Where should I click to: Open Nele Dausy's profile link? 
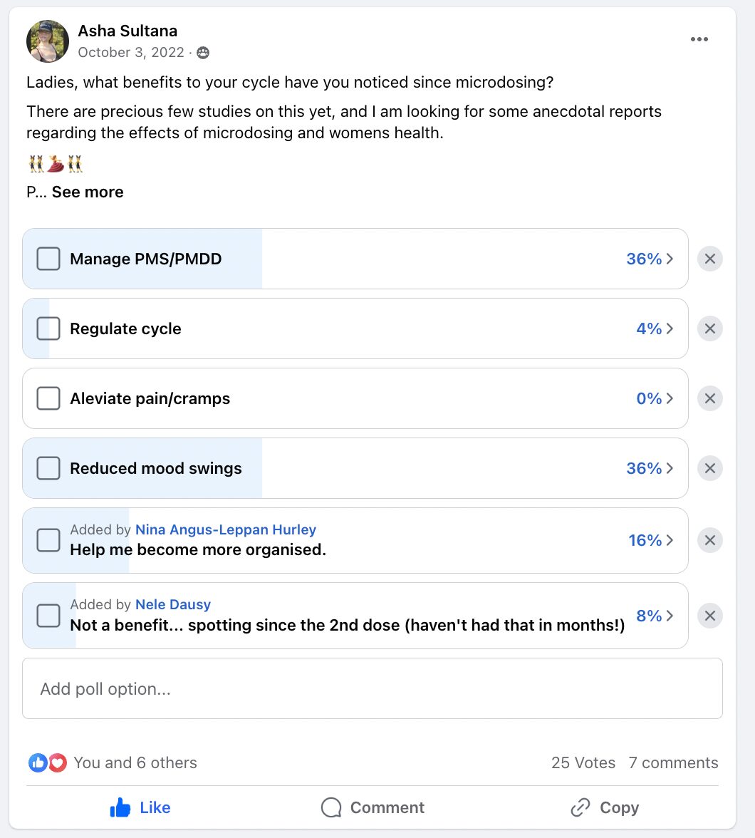[x=173, y=604]
